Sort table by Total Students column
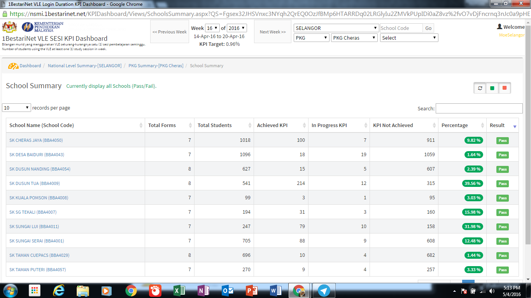Viewport: 531px width, 298px height. (x=224, y=125)
